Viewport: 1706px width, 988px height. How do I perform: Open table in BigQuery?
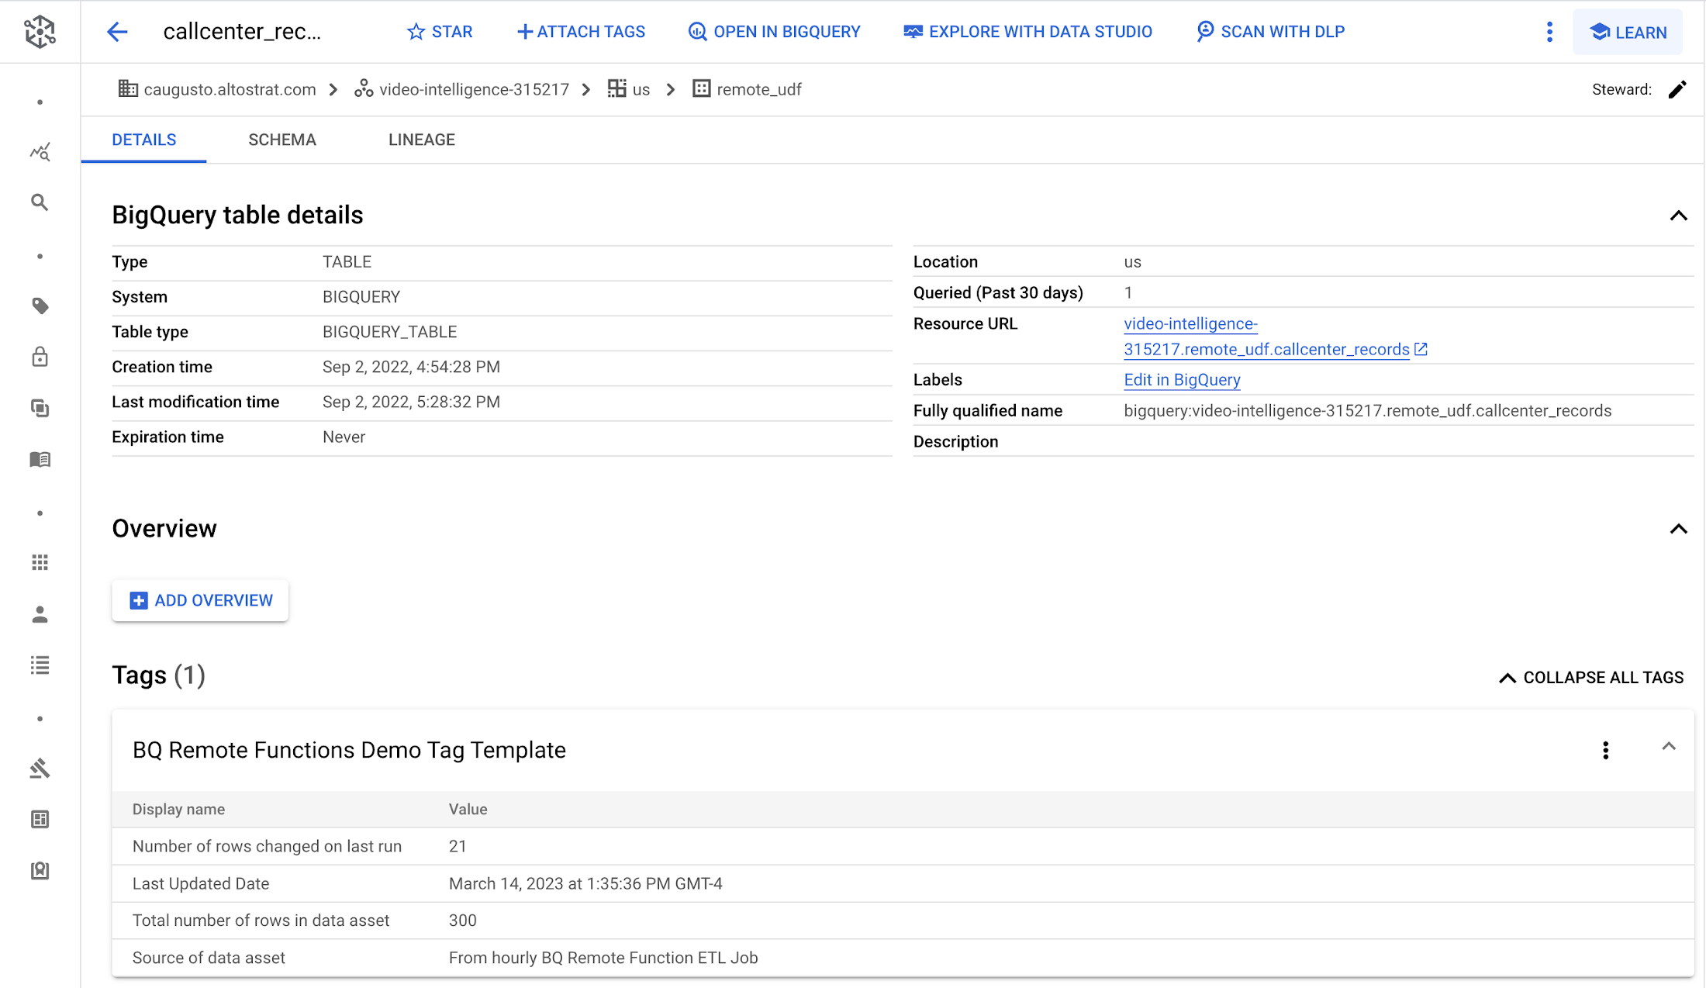774,32
